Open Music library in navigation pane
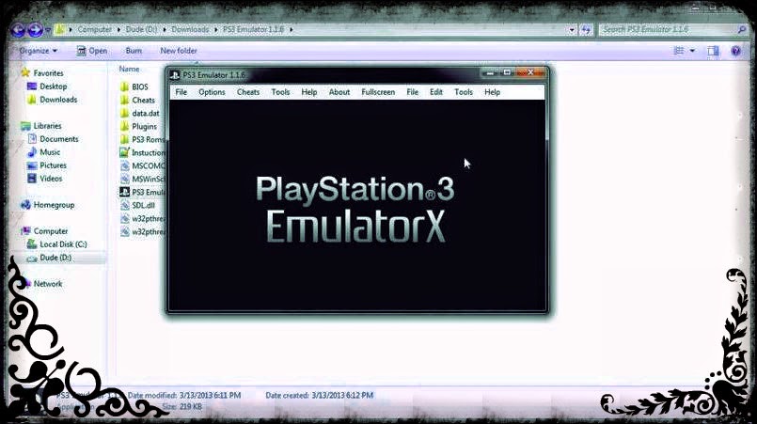The height and width of the screenshot is (424, 757). click(50, 152)
